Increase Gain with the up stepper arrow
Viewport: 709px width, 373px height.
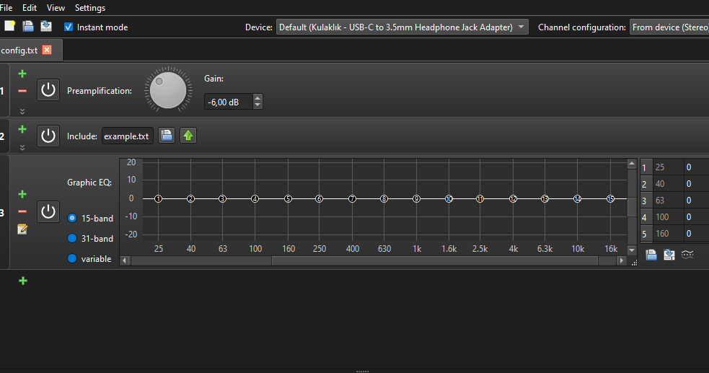(x=257, y=98)
